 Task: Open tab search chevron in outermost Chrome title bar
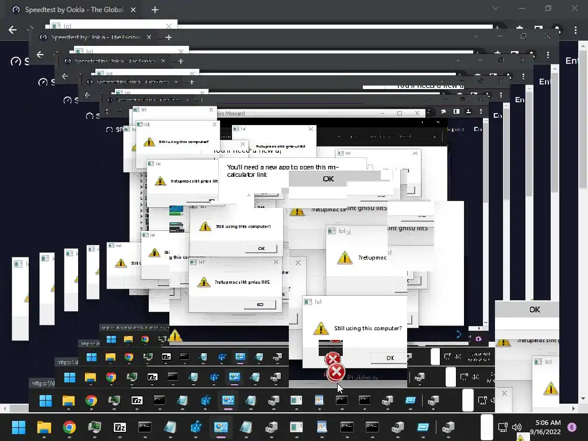(x=496, y=8)
